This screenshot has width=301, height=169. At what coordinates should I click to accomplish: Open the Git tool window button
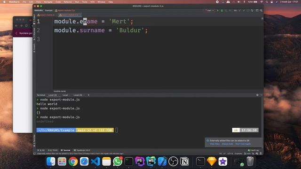(41, 150)
